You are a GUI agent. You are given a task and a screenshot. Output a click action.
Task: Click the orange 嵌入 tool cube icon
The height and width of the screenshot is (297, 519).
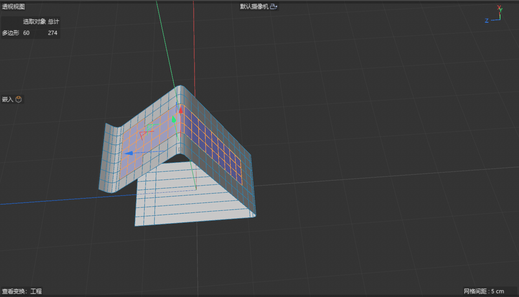(19, 99)
